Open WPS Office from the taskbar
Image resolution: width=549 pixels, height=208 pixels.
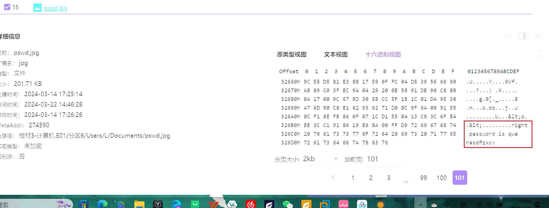coord(213,204)
